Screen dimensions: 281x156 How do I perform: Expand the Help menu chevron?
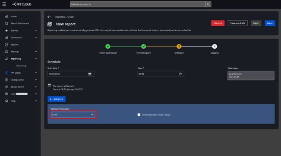click(36, 101)
